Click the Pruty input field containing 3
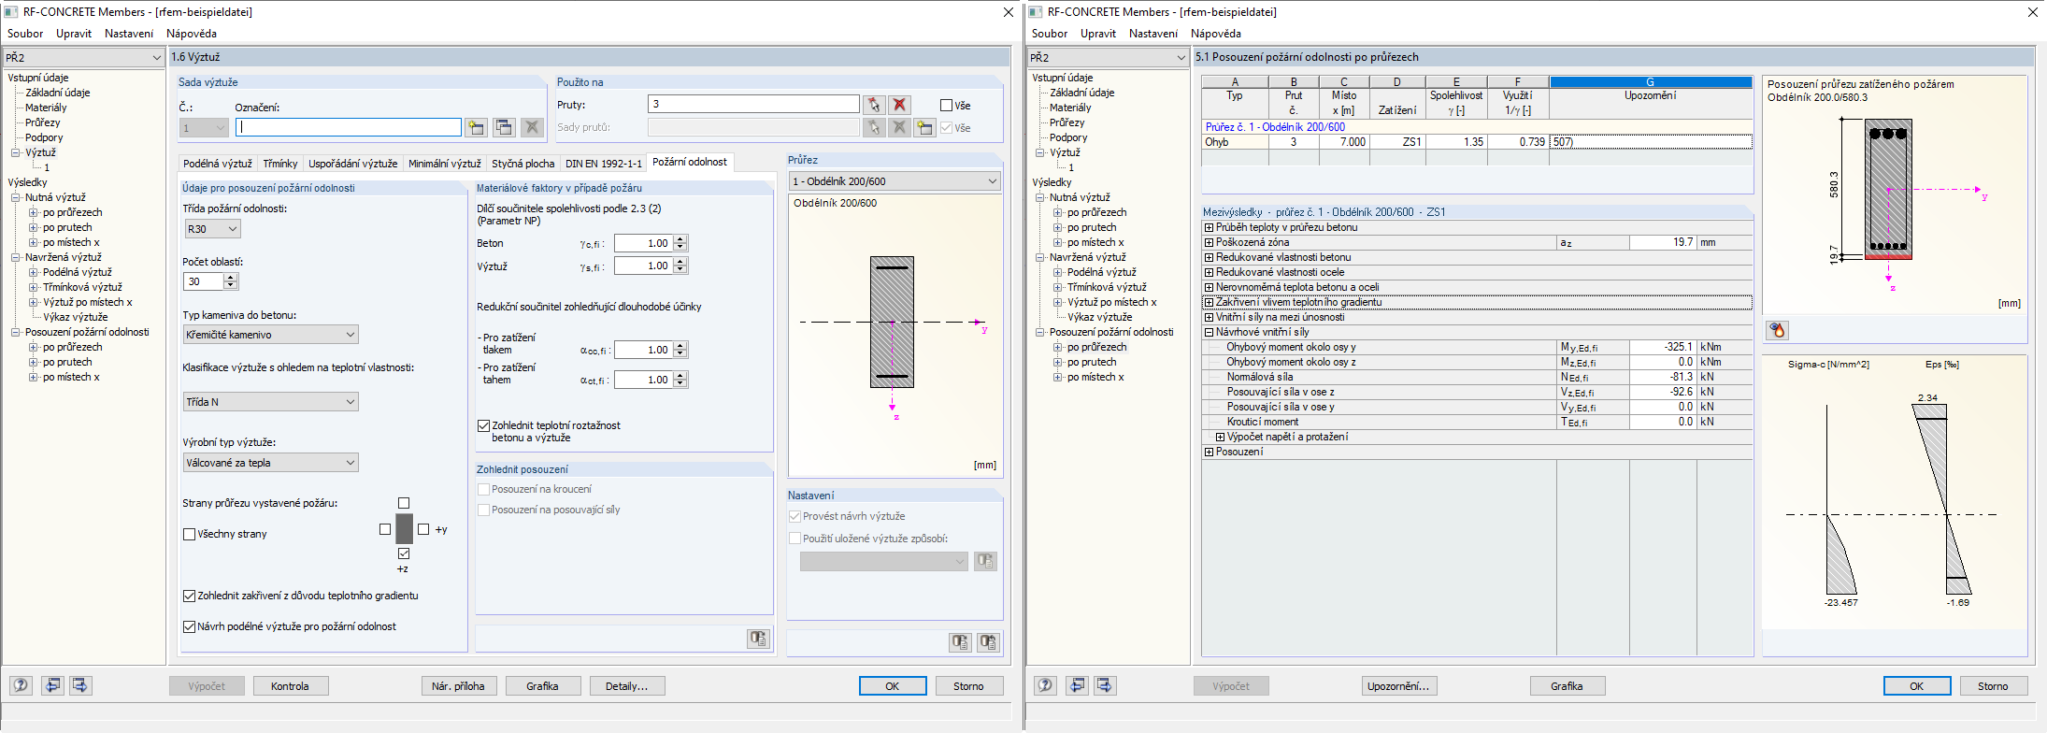The image size is (2047, 733). coord(753,104)
